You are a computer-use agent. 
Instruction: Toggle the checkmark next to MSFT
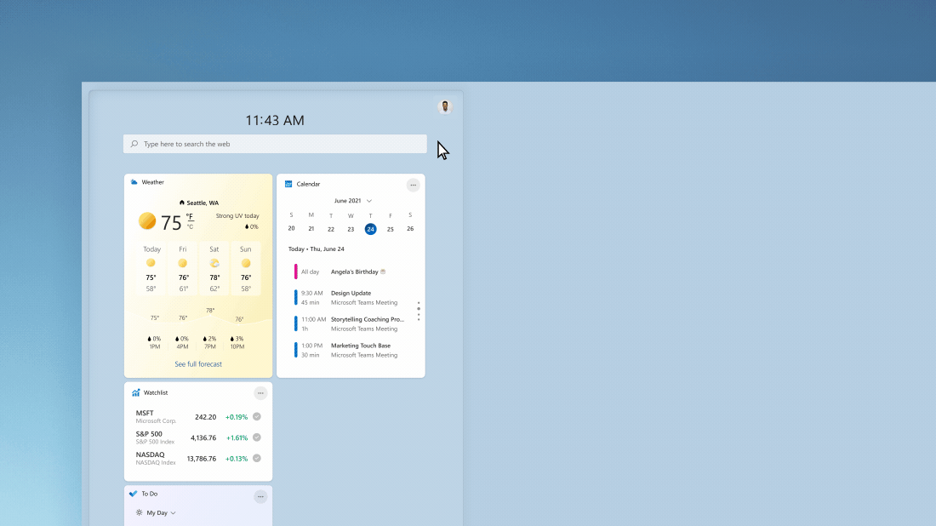257,417
